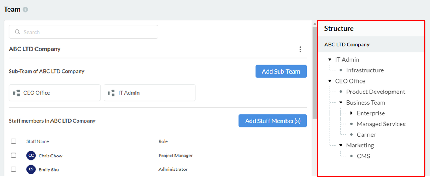Click the vertical scrollbar of the team panel
The height and width of the screenshot is (177, 430).
point(314,73)
